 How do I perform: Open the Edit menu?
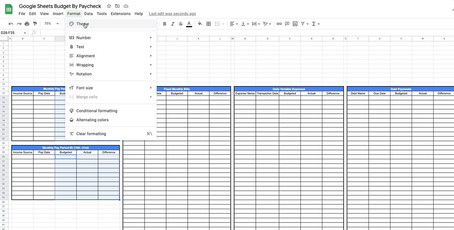coord(33,14)
